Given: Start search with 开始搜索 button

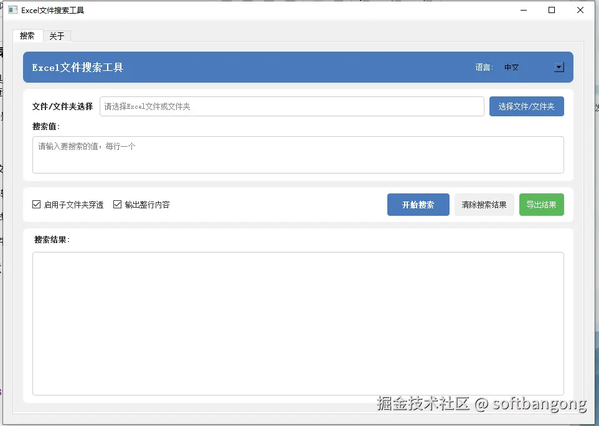Looking at the screenshot, I should pos(418,205).
